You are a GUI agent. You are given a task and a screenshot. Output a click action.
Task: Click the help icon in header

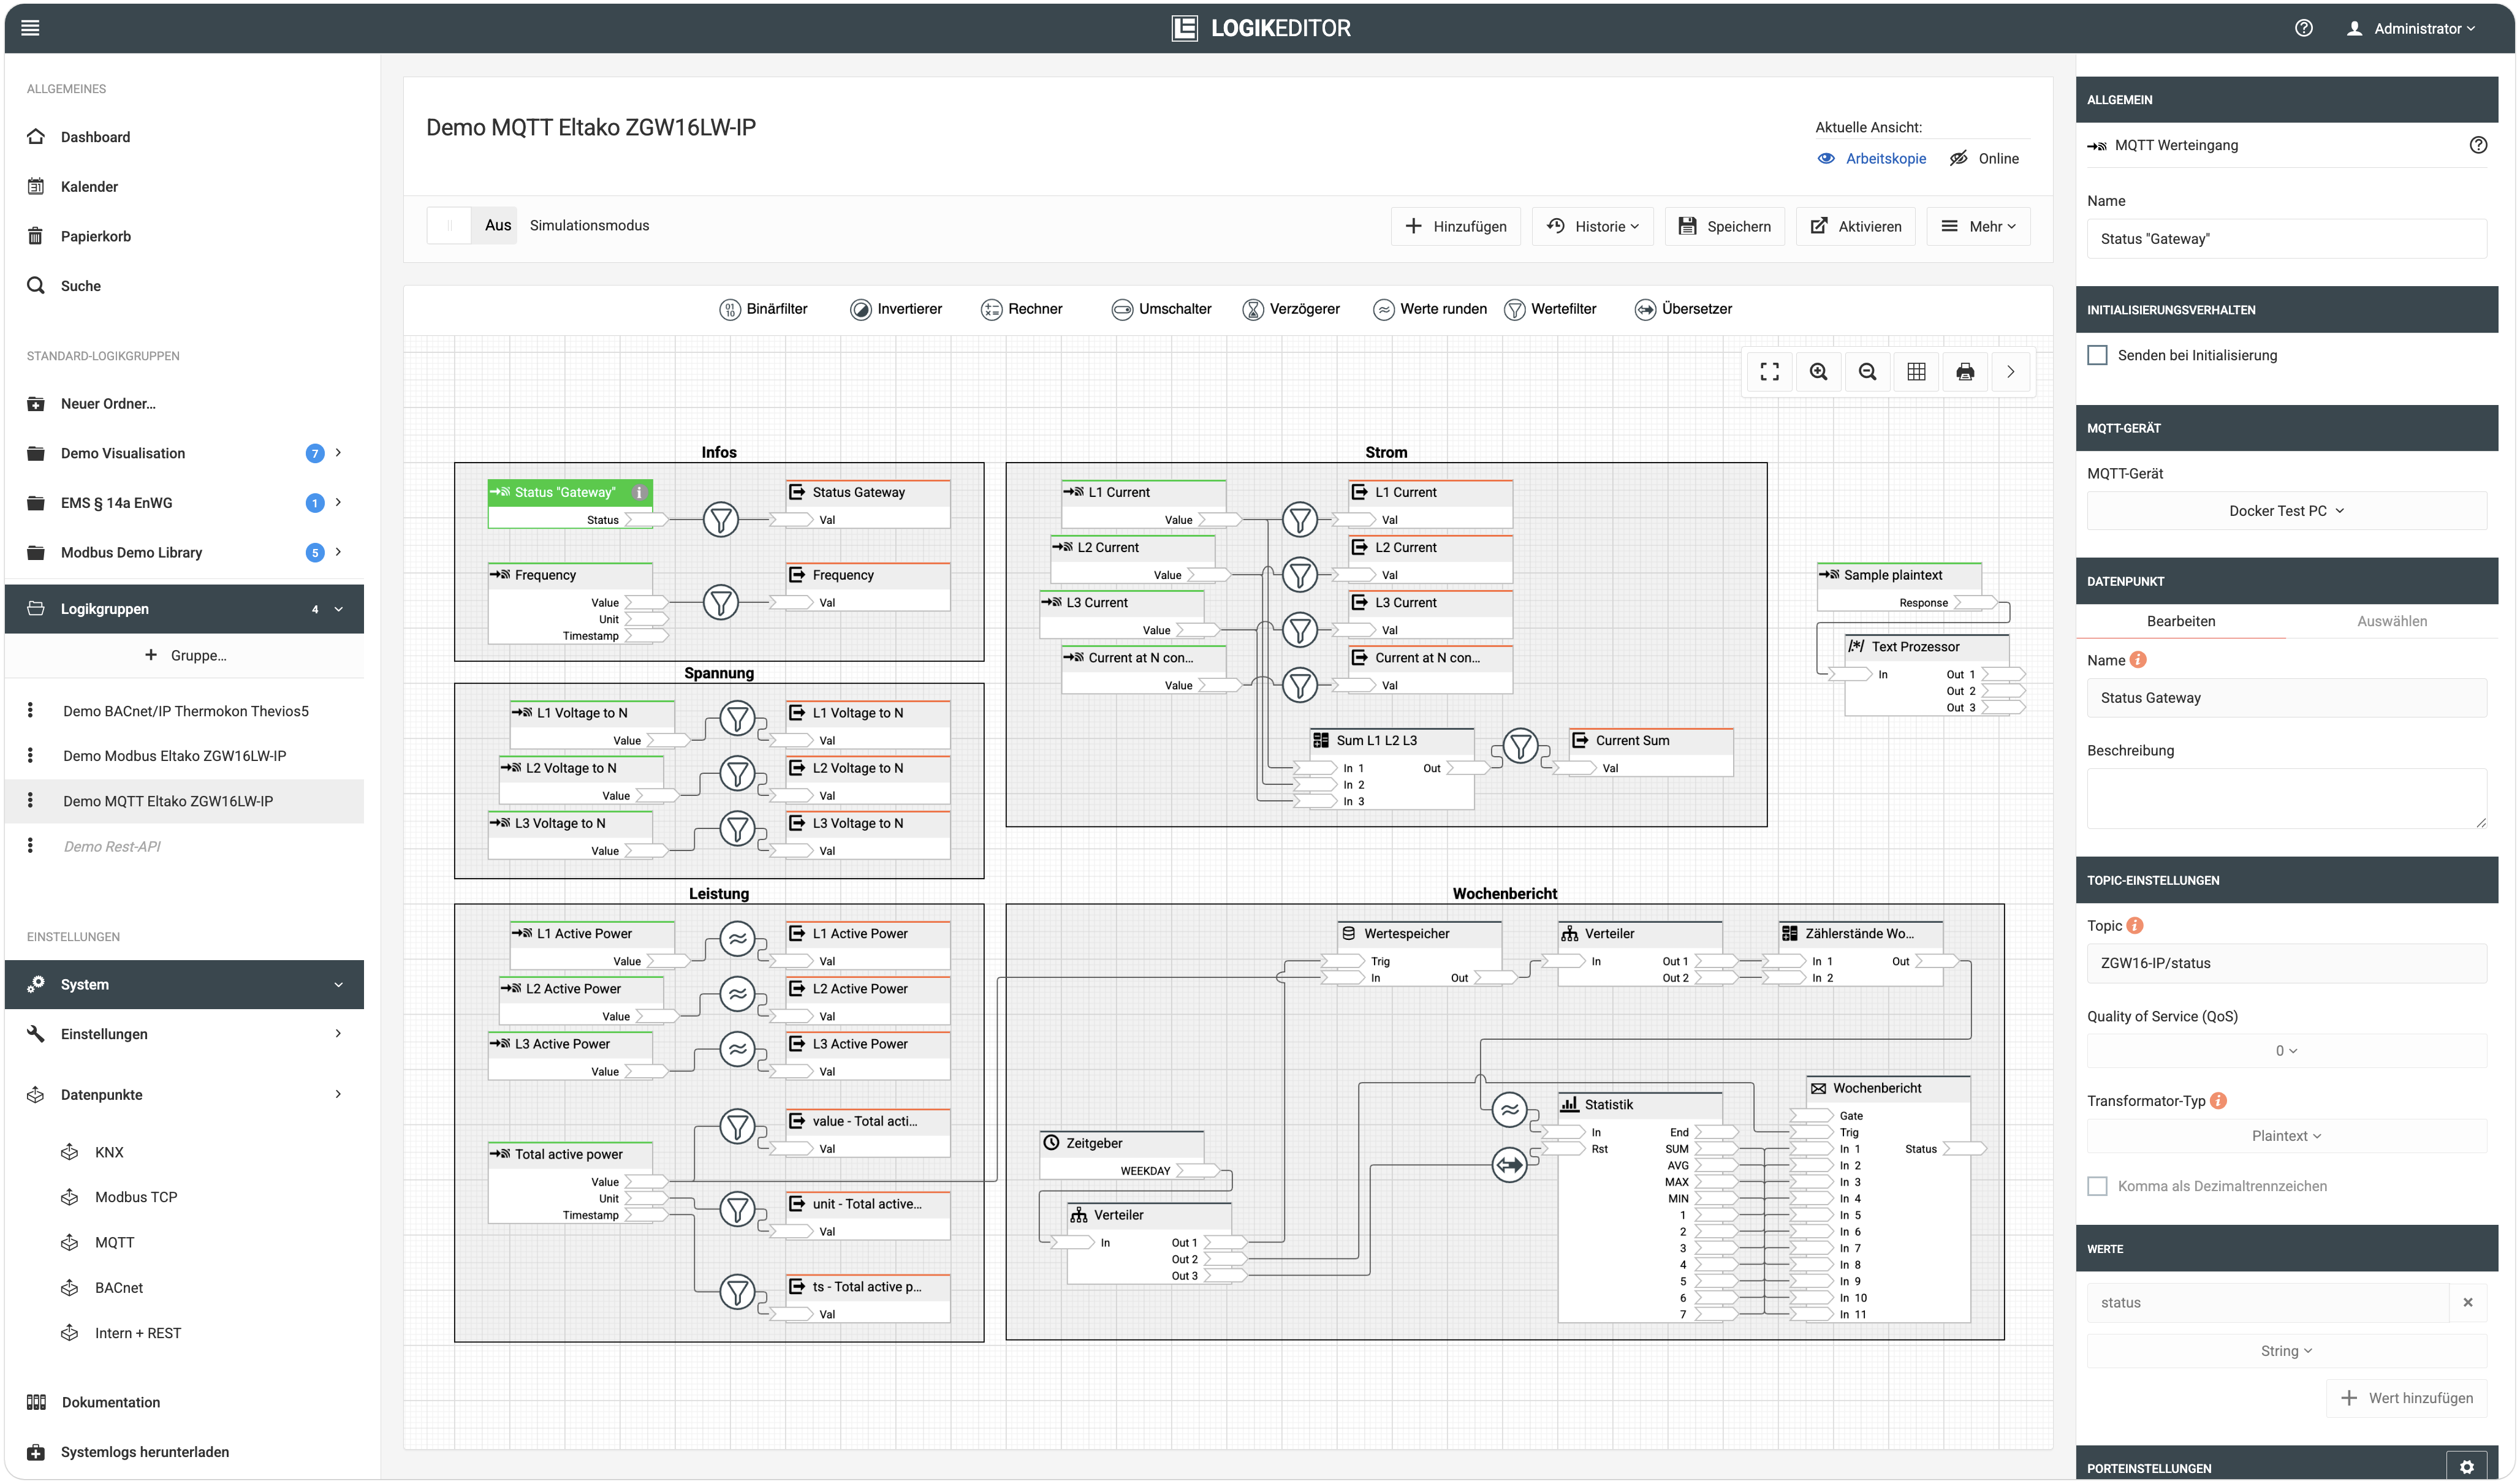(2304, 28)
